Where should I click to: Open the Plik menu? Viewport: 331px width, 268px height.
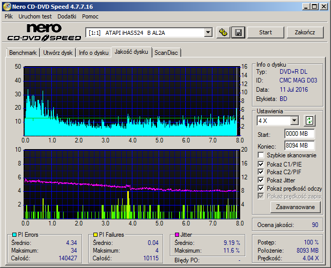pos(9,16)
